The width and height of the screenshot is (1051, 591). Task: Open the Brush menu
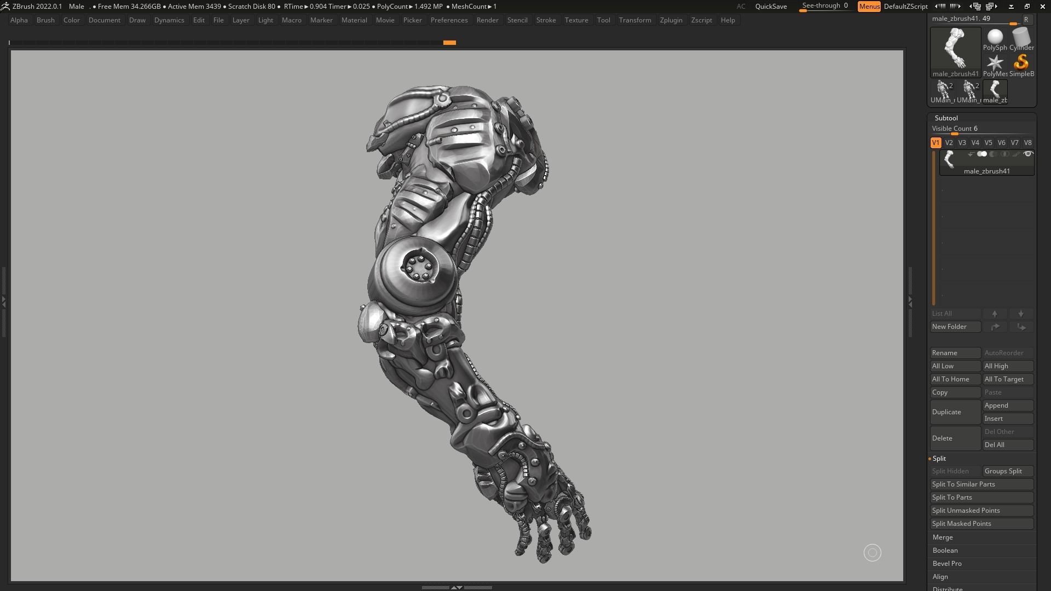click(45, 20)
